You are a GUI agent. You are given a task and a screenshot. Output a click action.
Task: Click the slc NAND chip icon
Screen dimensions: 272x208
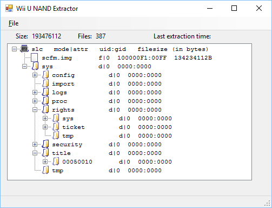click(24, 49)
